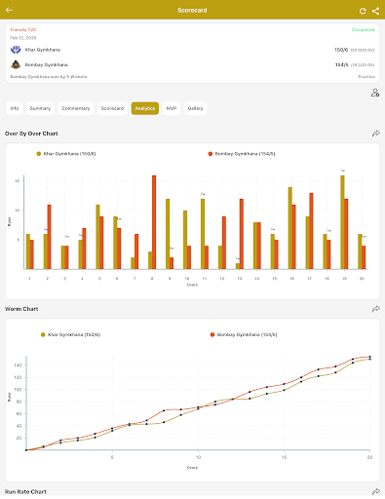Image resolution: width=385 pixels, height=499 pixels.
Task: Click the red bar for over 13
Action: (x=242, y=234)
